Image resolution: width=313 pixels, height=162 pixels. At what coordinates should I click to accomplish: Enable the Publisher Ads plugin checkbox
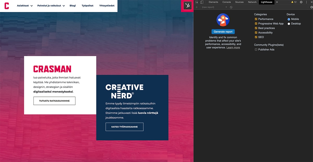(x=256, y=50)
